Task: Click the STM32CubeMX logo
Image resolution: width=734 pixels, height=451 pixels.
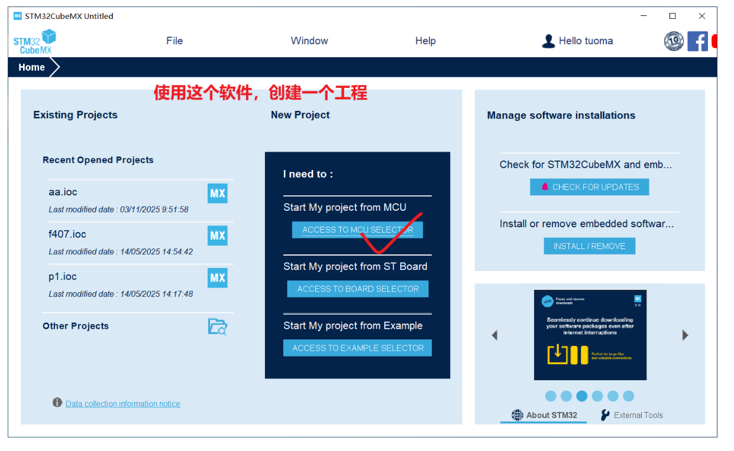Action: click(x=35, y=41)
